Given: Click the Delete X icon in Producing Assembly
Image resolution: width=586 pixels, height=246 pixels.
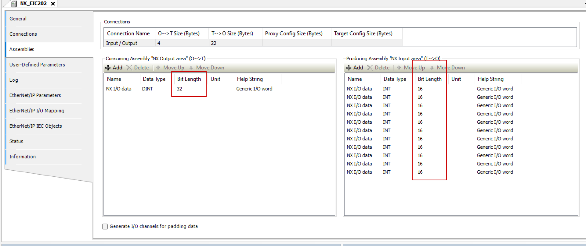Looking at the screenshot, I should coord(370,68).
